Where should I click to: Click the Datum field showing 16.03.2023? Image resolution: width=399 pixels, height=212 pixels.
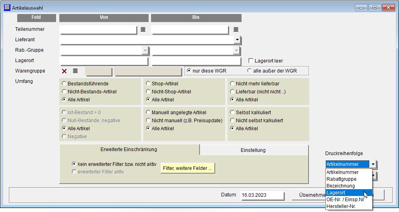pyautogui.click(x=262, y=195)
